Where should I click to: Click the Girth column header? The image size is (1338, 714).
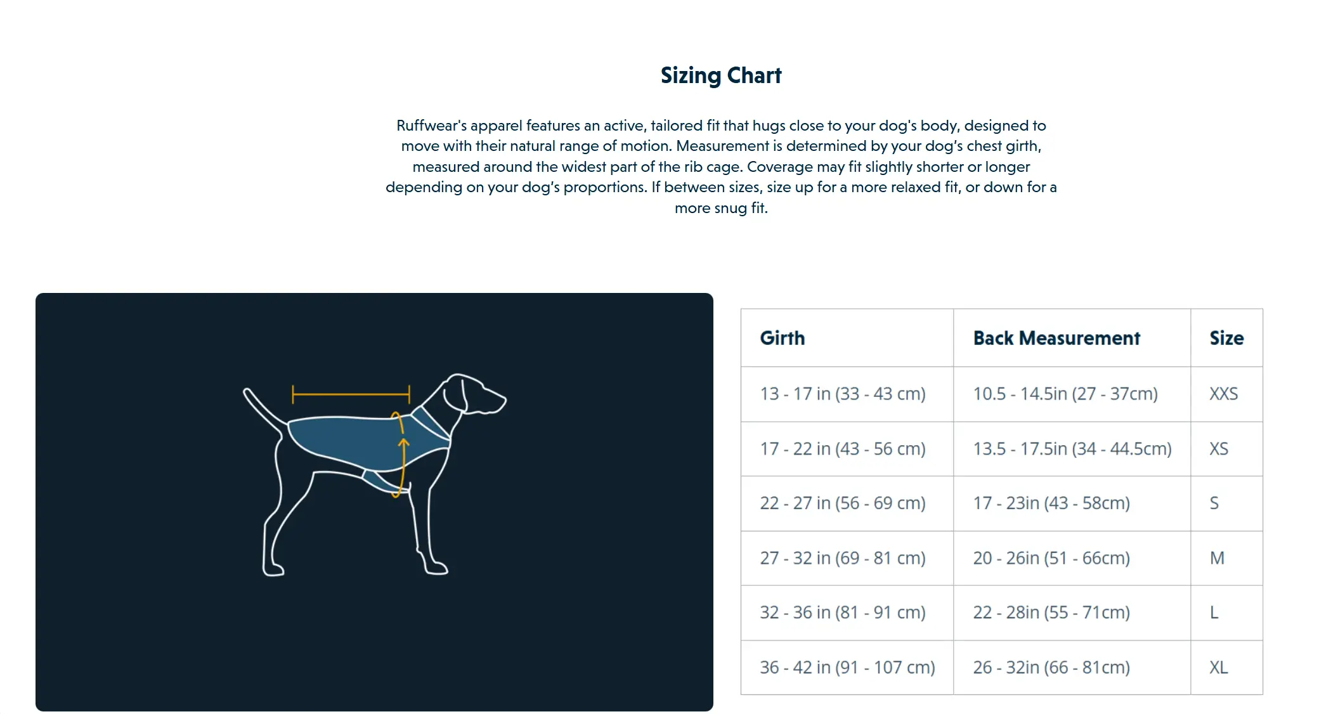pos(783,338)
